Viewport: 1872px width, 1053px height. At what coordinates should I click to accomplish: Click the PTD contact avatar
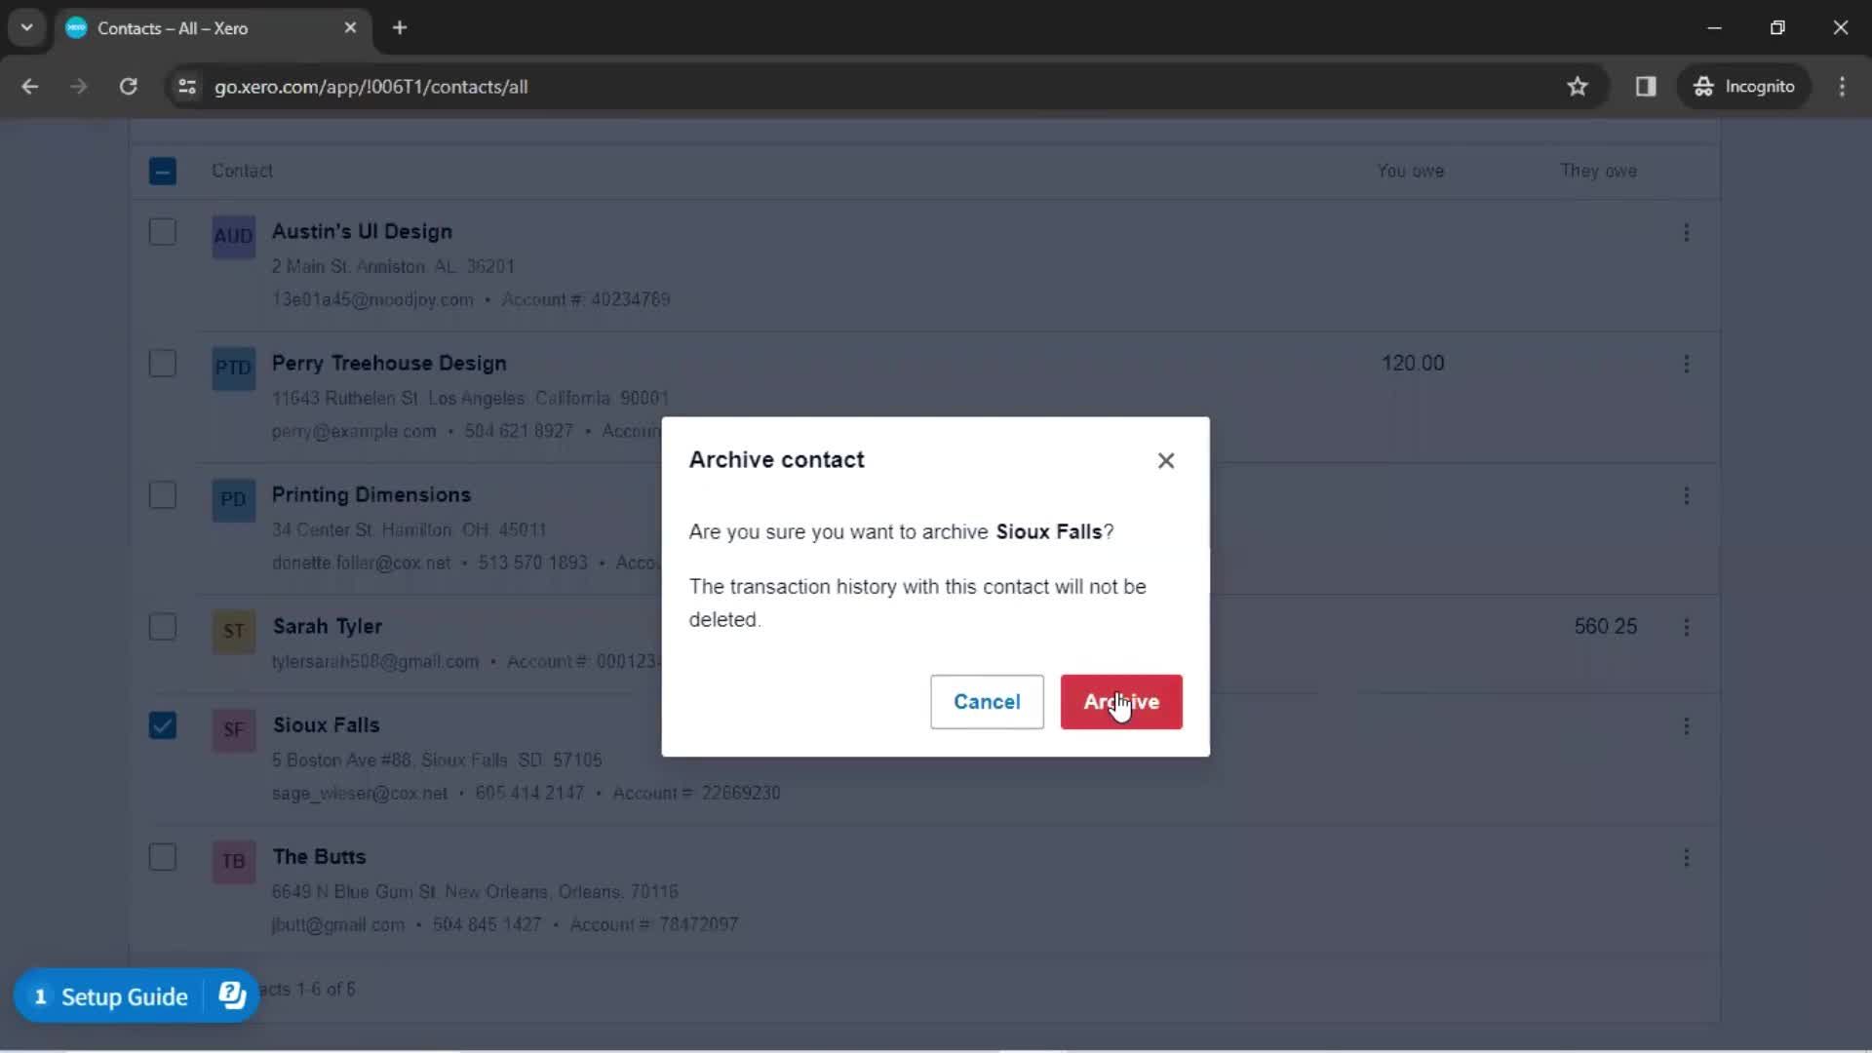coord(234,369)
